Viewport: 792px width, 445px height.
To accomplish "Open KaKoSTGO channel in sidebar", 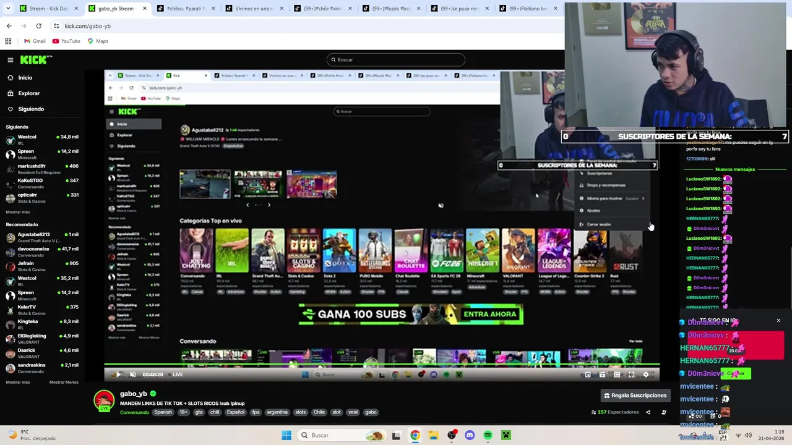I will pyautogui.click(x=42, y=183).
